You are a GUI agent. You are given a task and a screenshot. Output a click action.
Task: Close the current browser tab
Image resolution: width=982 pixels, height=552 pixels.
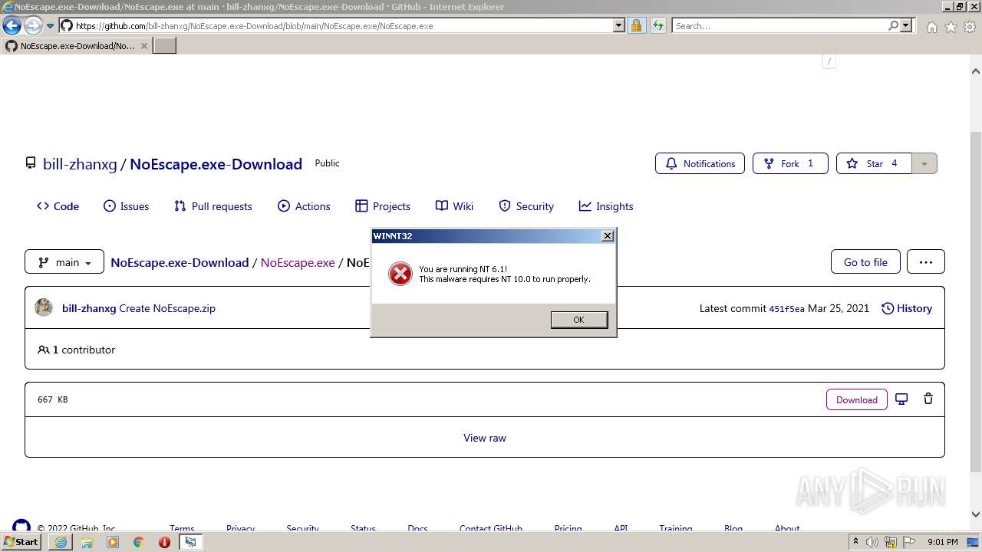pos(144,46)
